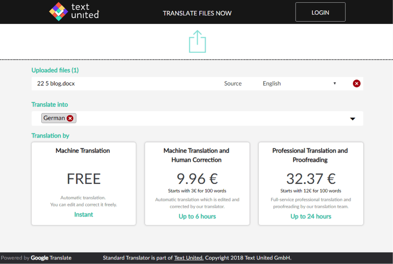Click the Translate into heading

point(50,104)
